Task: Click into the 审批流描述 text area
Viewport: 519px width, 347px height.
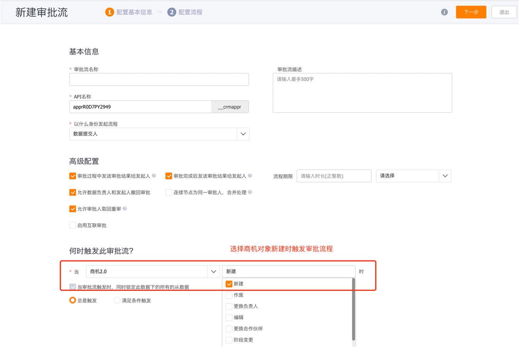Action: [362, 93]
